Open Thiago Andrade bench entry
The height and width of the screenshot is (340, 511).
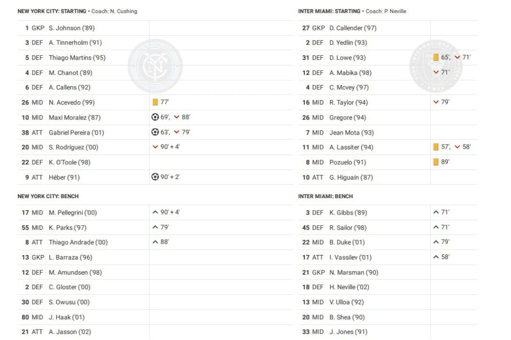click(78, 242)
